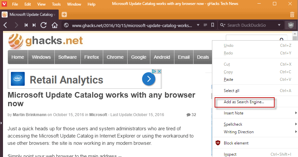The image size is (298, 157).
Task: Open the View menu
Action: (41, 4)
